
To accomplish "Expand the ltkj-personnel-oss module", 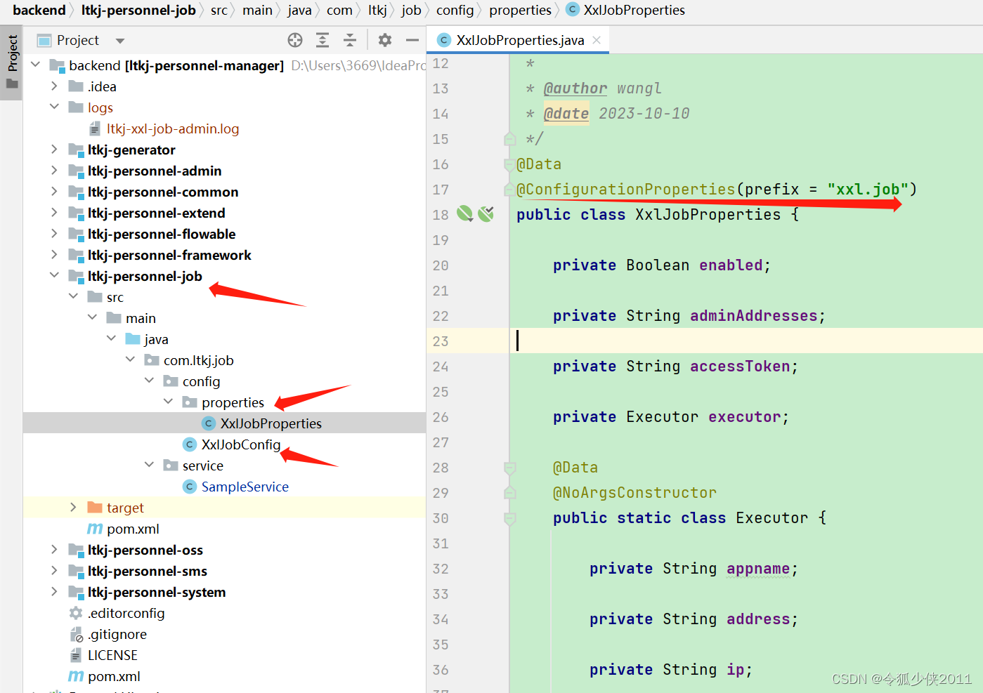I will point(54,549).
